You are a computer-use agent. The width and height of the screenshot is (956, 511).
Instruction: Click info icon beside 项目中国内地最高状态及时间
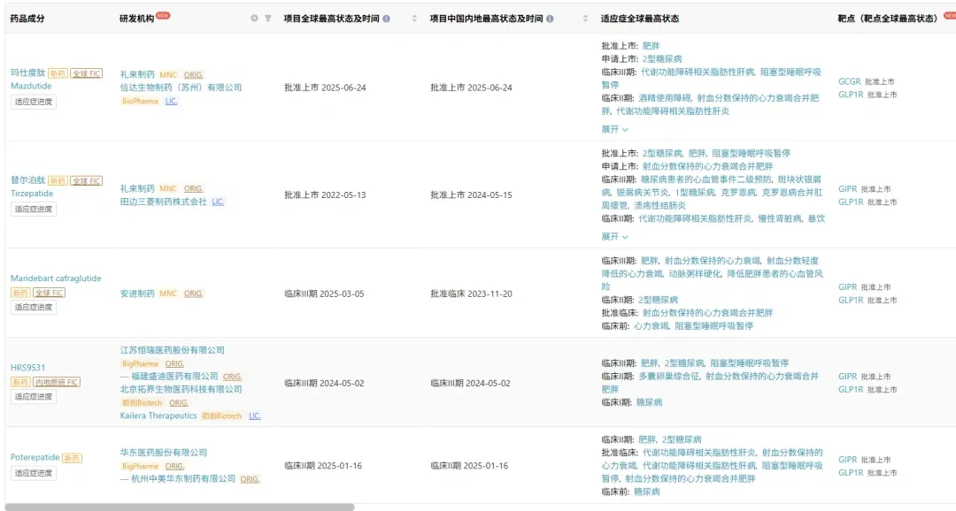coord(550,19)
